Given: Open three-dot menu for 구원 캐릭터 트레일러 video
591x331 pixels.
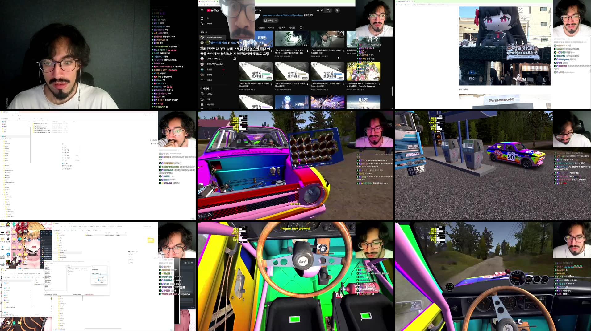Looking at the screenshot, I should click(343, 51).
